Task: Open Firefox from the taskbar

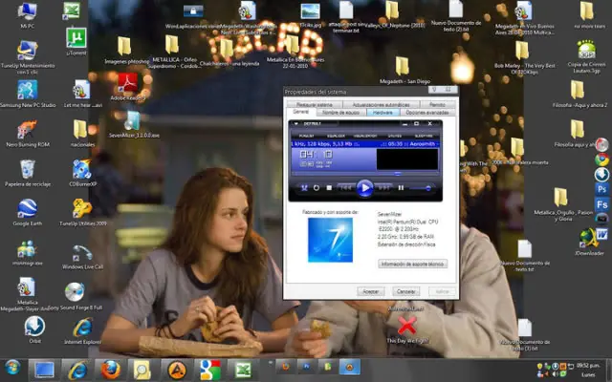Action: point(111,370)
